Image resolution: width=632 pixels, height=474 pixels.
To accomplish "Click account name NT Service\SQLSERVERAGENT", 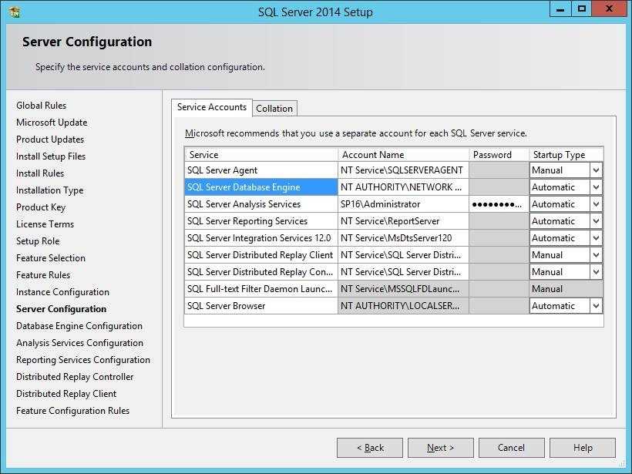I will click(403, 170).
